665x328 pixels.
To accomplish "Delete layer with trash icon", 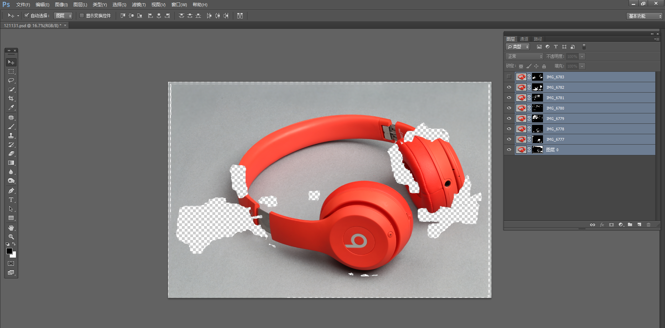I will click(649, 225).
